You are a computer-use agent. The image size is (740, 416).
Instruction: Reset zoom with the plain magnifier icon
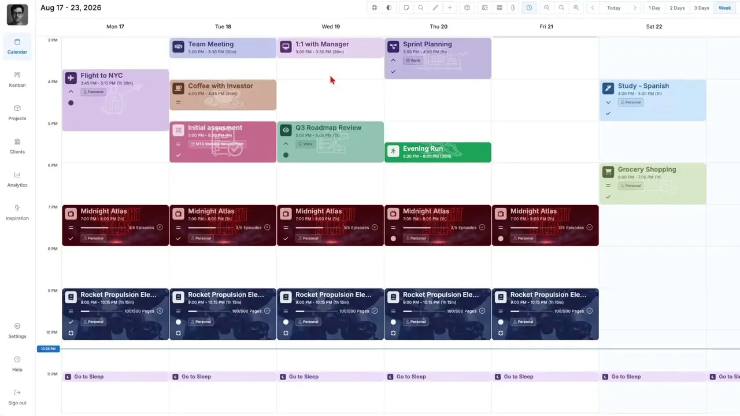point(561,8)
